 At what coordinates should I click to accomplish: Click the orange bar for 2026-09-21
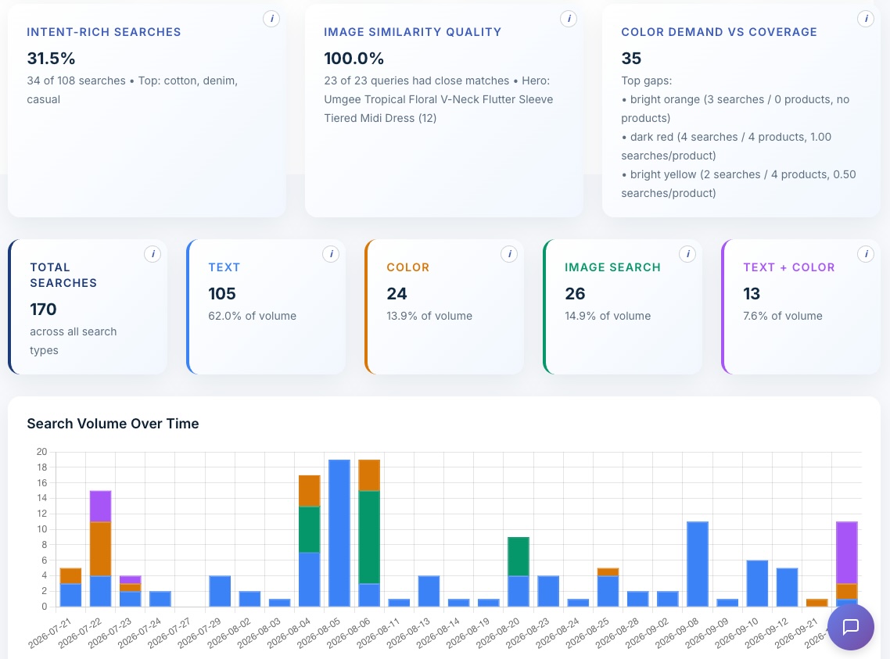tap(816, 602)
